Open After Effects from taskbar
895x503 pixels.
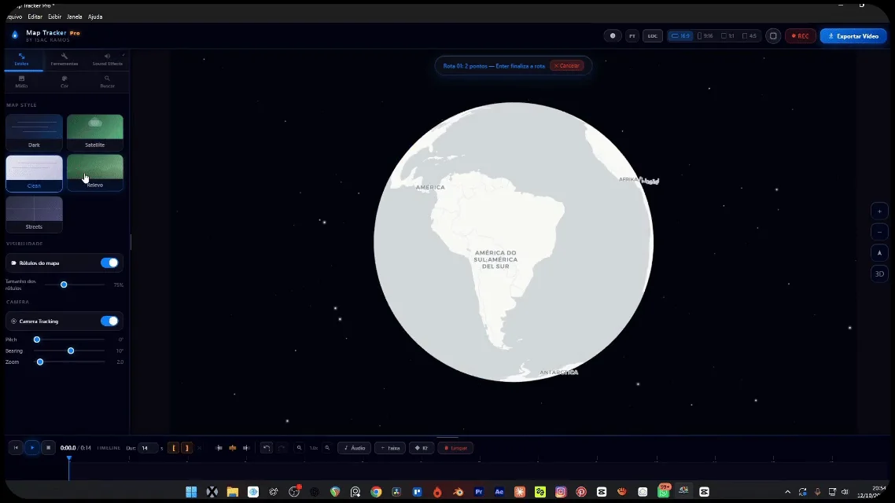[x=499, y=491]
